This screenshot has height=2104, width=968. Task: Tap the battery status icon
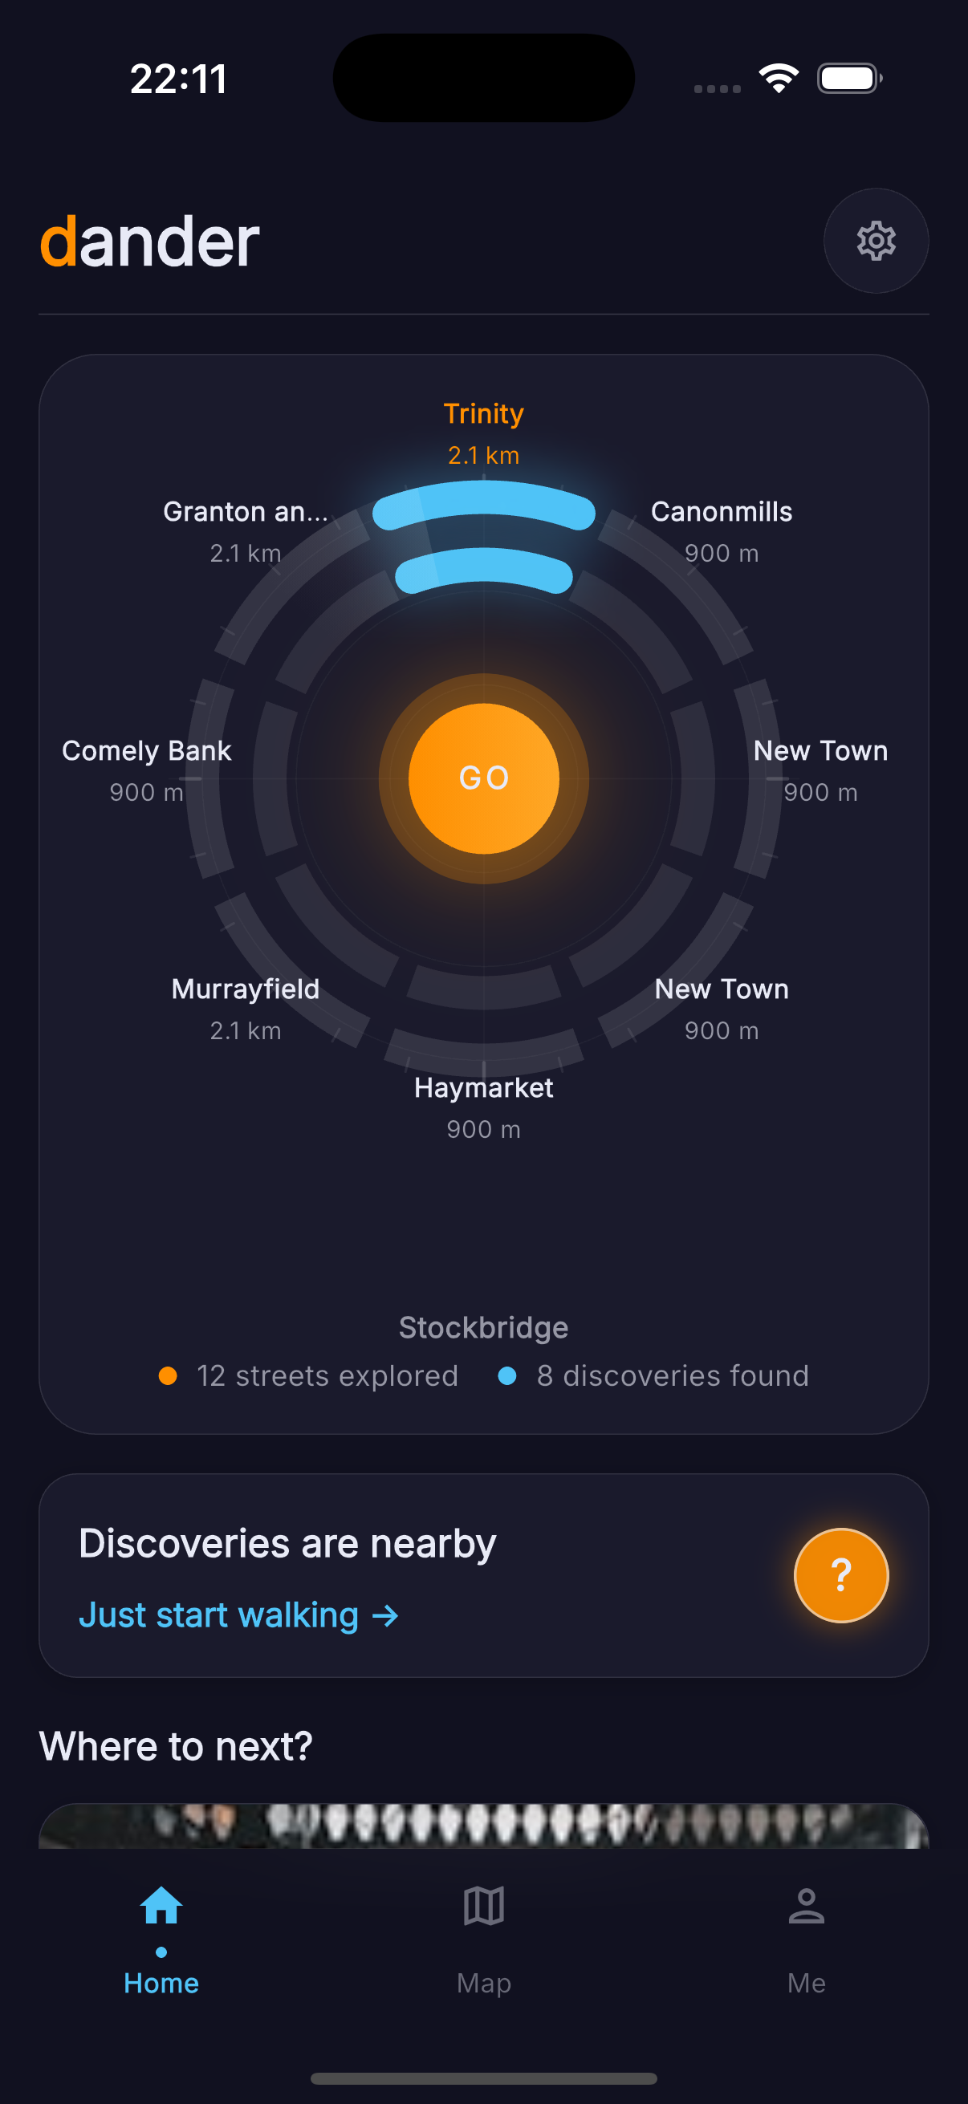pyautogui.click(x=848, y=79)
